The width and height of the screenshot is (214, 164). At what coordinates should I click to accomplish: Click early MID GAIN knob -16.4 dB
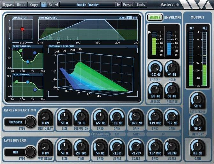136,117
